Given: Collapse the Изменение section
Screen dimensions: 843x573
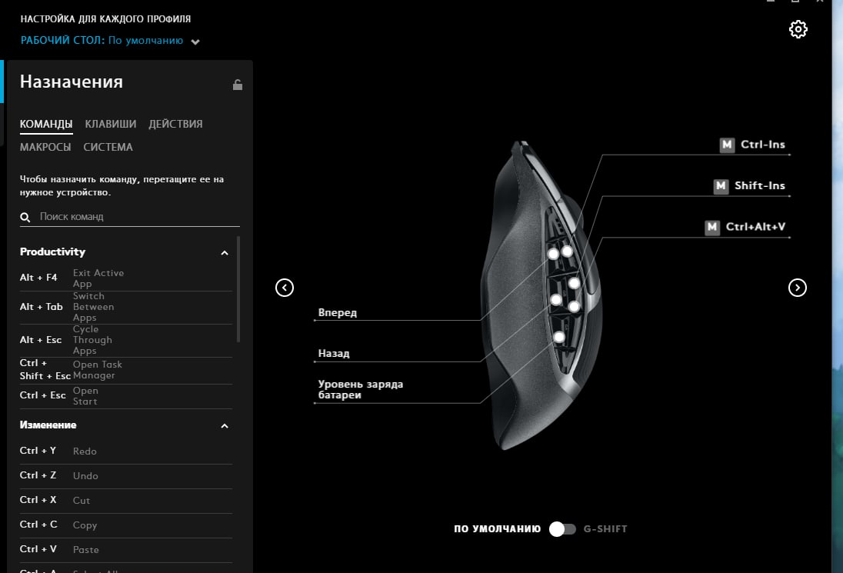Looking at the screenshot, I should coord(224,426).
